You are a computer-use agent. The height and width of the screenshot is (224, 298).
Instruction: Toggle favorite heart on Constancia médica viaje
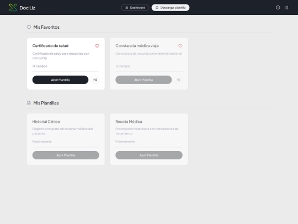tap(180, 46)
